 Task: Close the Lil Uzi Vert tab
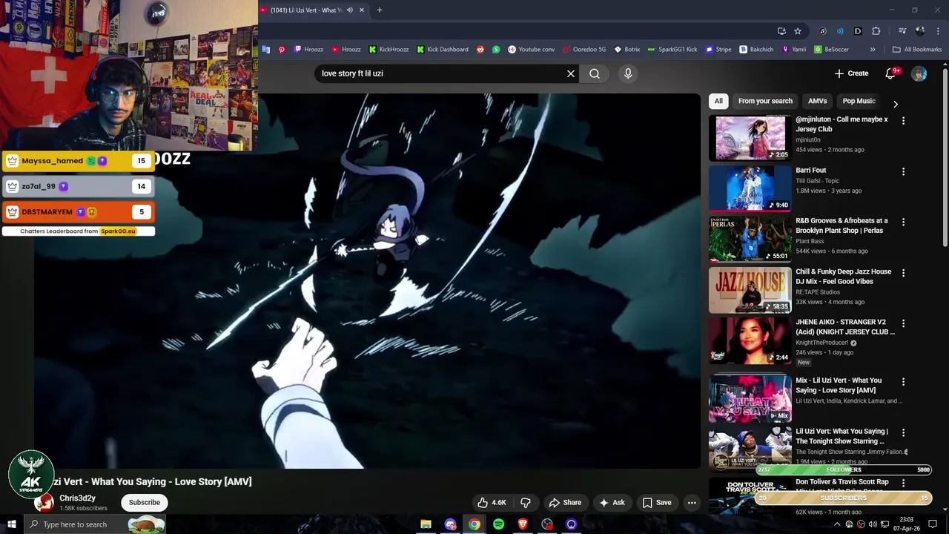362,10
